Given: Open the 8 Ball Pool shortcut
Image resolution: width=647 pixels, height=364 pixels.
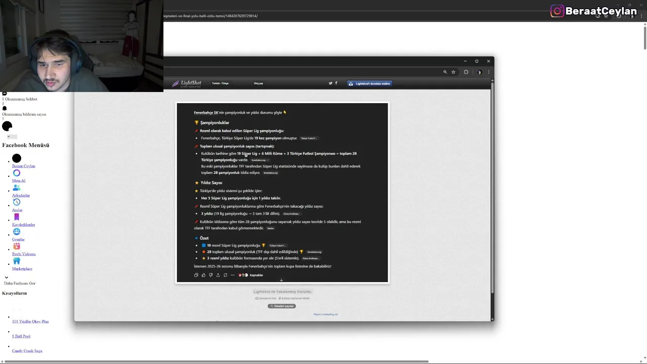Looking at the screenshot, I should pos(21,336).
